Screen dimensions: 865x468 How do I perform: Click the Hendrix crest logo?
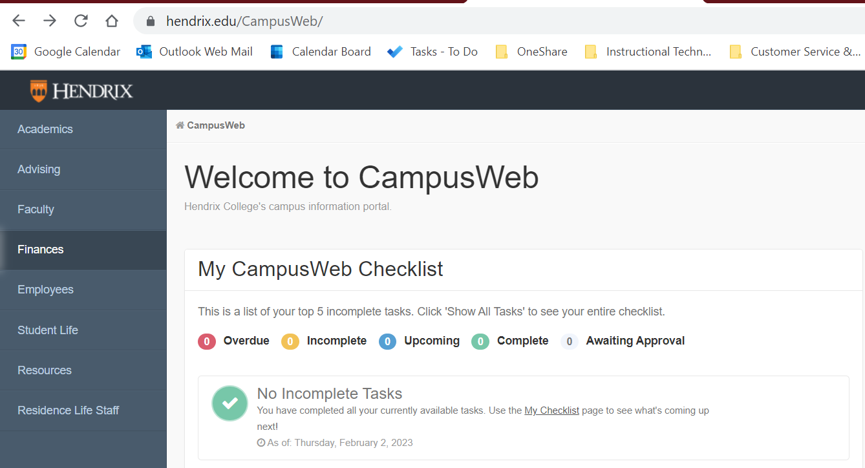point(38,89)
